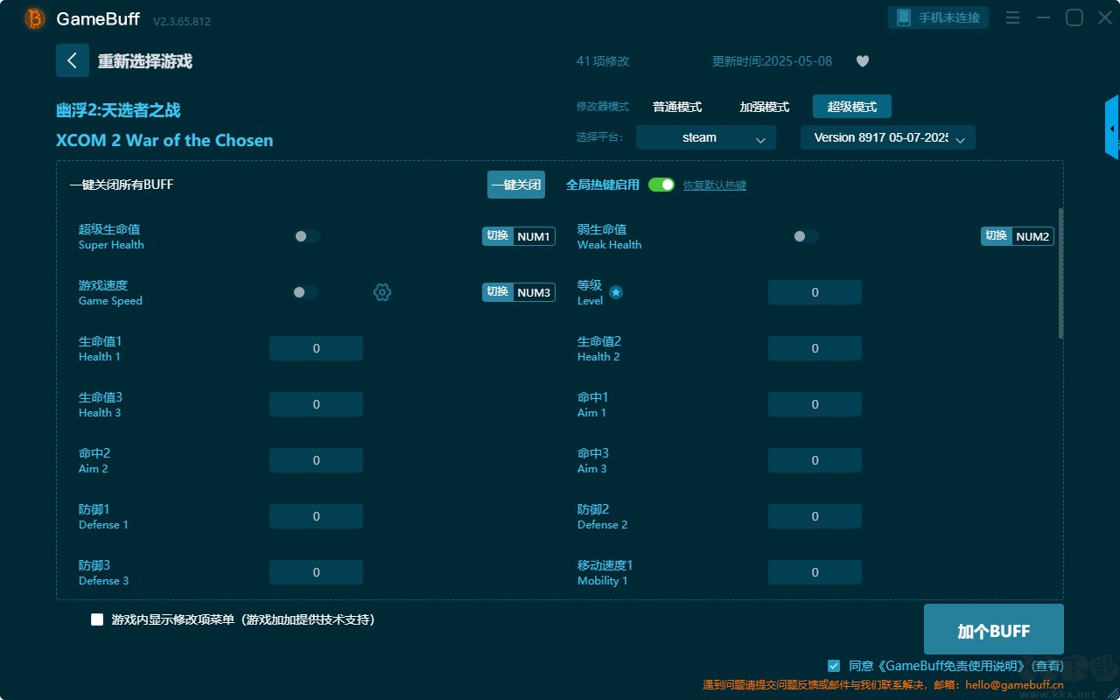Click the Aim 3 value field

pyautogui.click(x=815, y=460)
